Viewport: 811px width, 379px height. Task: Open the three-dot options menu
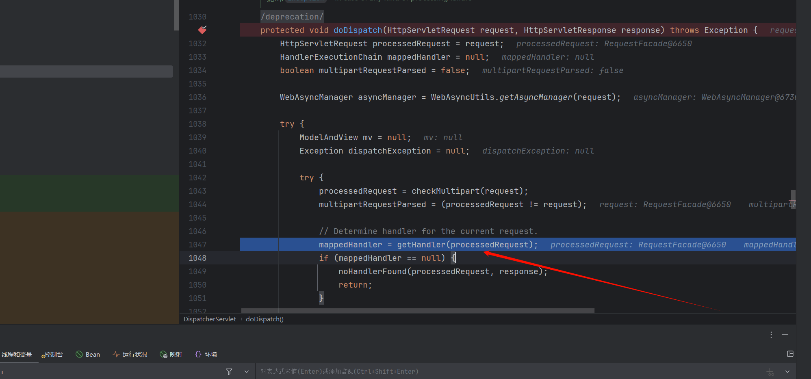pyautogui.click(x=771, y=335)
